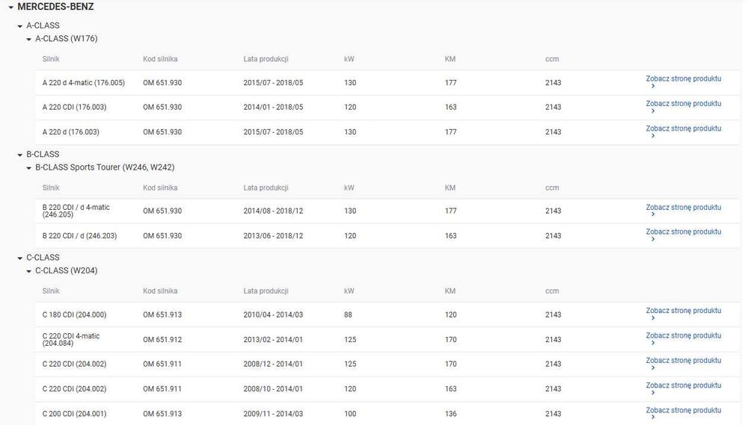
Task: Click chevron icon for C 220 CDI 120 kW row
Action: [x=653, y=393]
